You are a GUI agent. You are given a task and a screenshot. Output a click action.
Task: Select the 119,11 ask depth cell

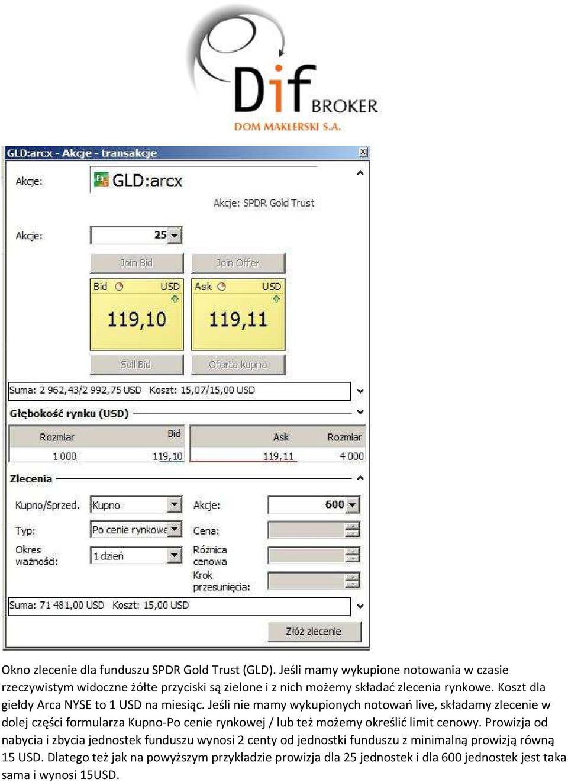tap(279, 456)
